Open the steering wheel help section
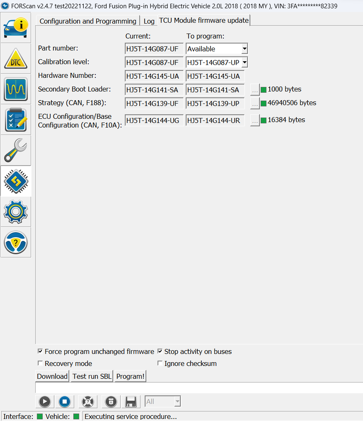This screenshot has height=421, width=363. point(16,242)
